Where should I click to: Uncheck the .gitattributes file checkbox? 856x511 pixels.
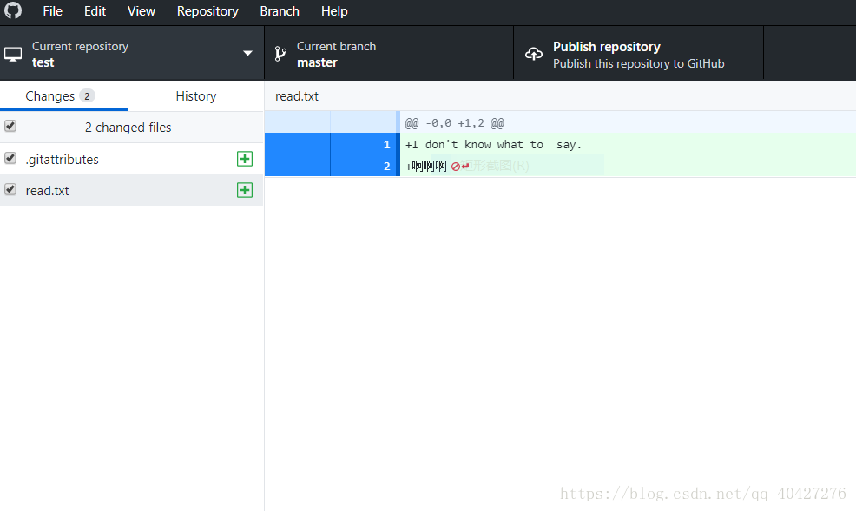[10, 158]
